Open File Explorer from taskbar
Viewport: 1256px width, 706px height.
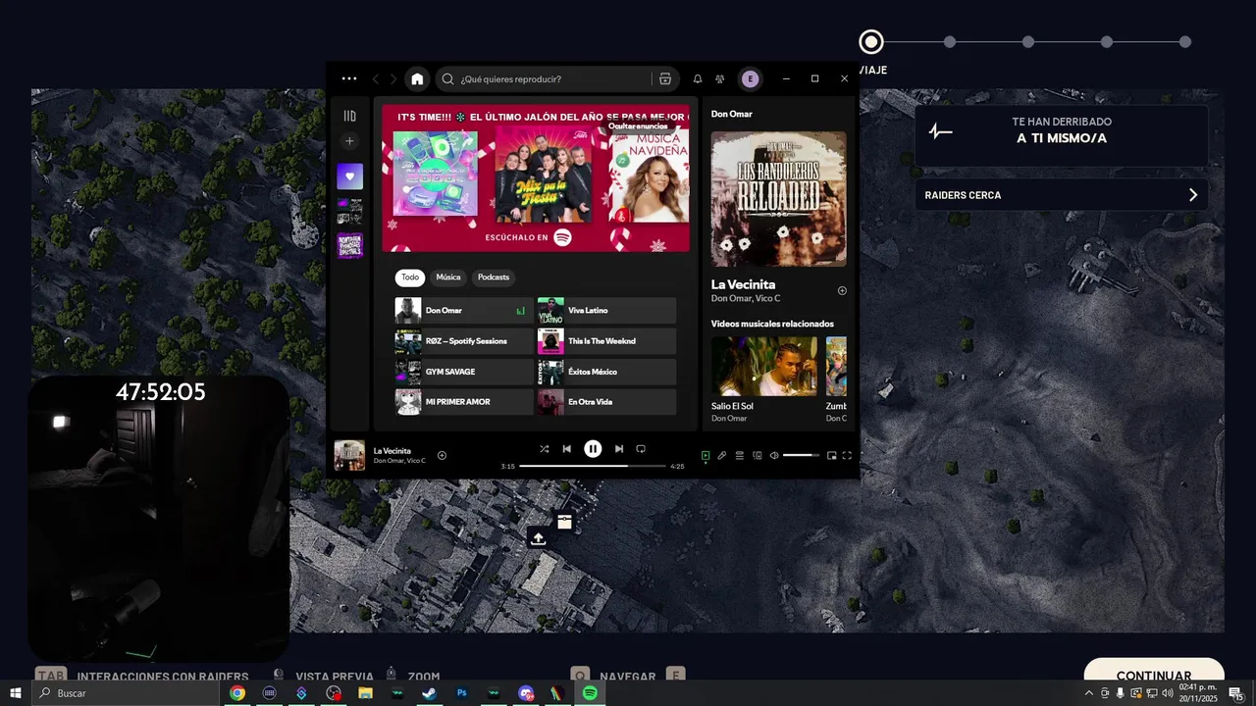tap(365, 693)
